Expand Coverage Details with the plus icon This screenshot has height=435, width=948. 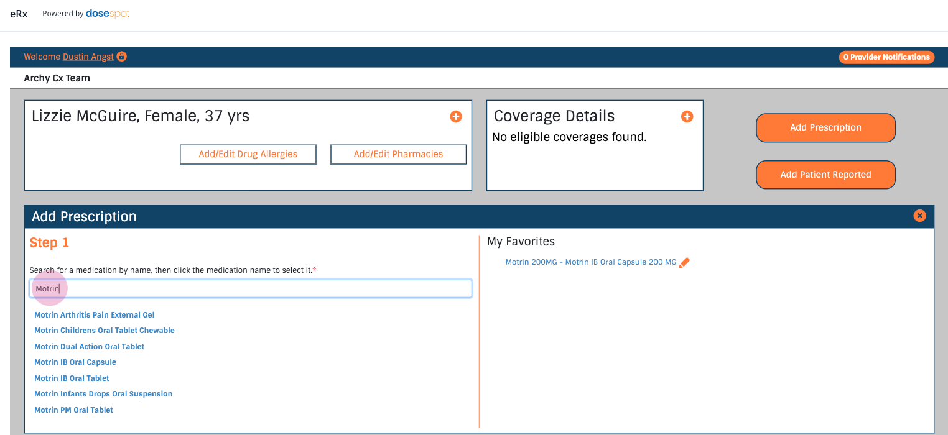click(x=687, y=116)
